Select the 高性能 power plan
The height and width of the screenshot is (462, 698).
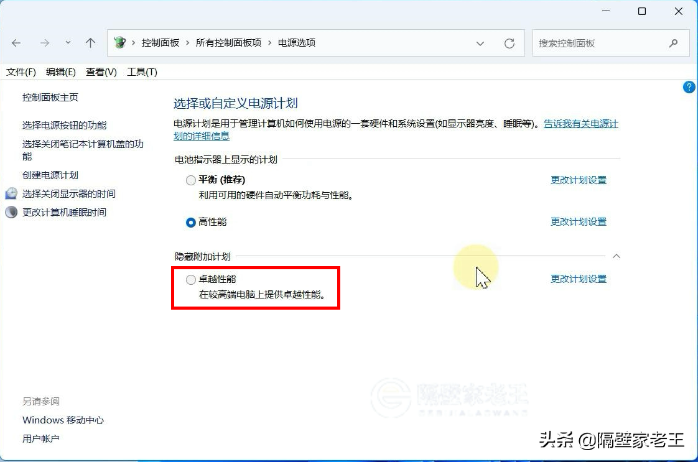191,222
